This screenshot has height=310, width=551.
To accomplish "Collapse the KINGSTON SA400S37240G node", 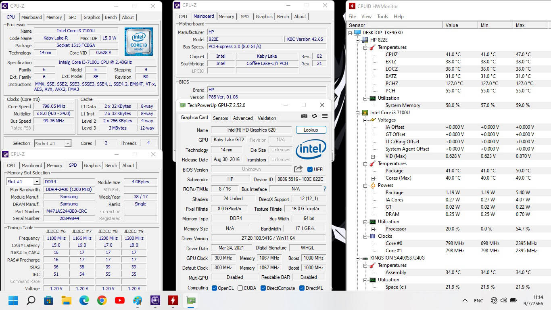I will (357, 258).
